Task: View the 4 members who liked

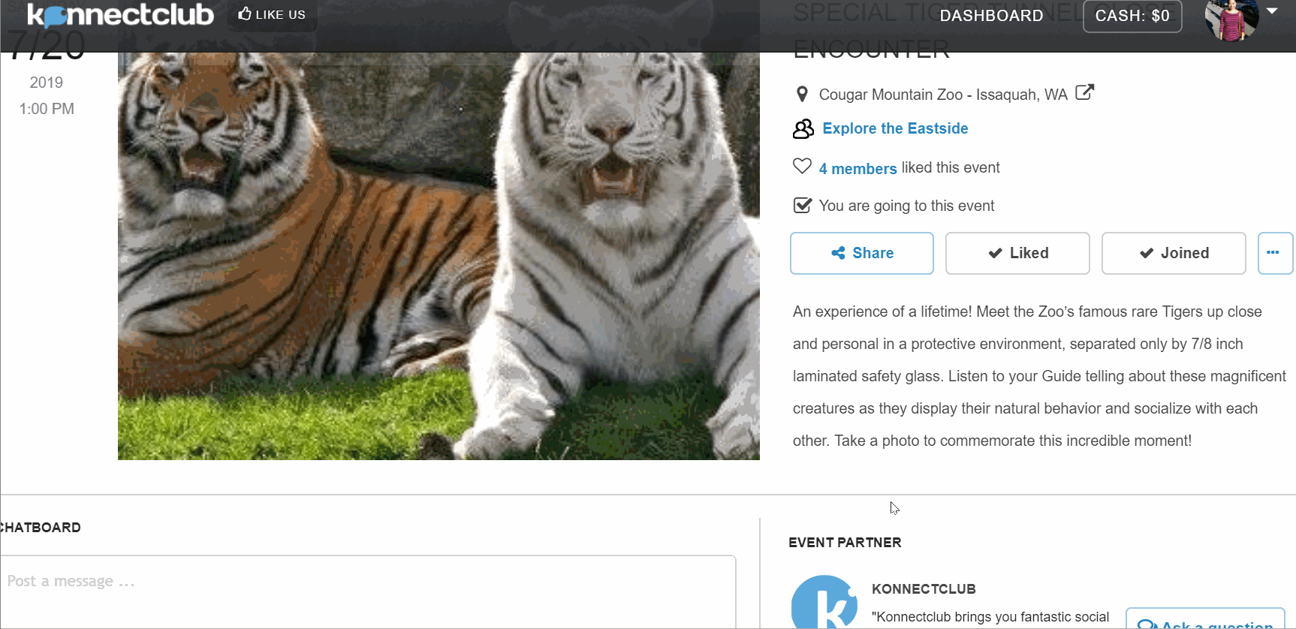Action: point(857,169)
